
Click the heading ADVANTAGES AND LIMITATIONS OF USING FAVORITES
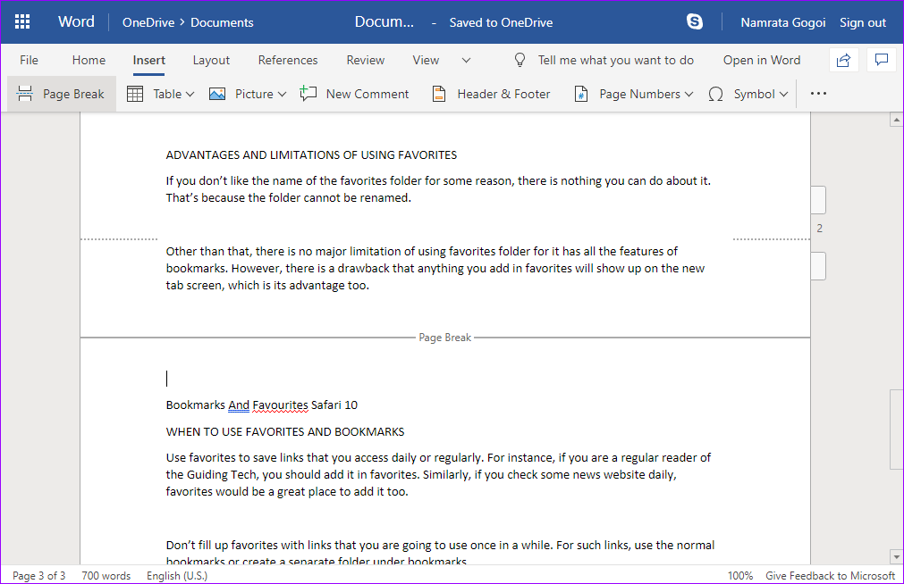(311, 154)
